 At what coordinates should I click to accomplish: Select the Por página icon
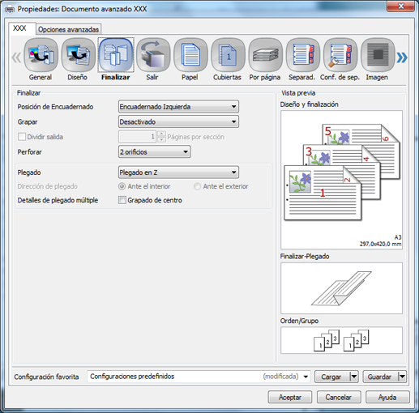tap(265, 55)
